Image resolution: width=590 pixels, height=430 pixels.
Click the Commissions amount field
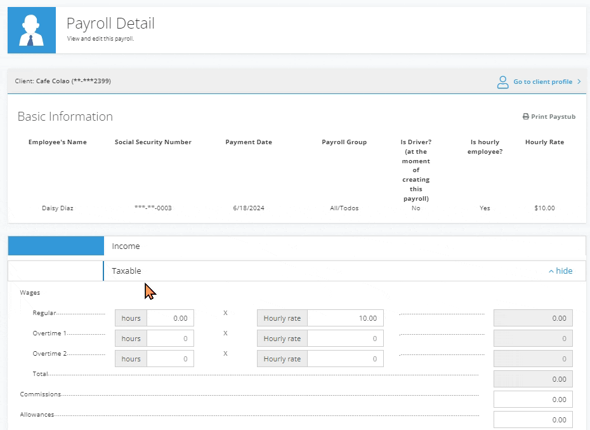[x=533, y=400]
